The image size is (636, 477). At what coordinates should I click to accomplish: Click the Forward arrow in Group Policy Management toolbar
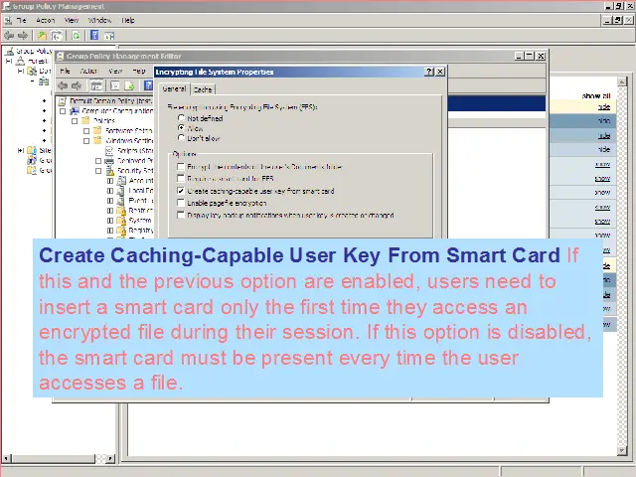(24, 35)
